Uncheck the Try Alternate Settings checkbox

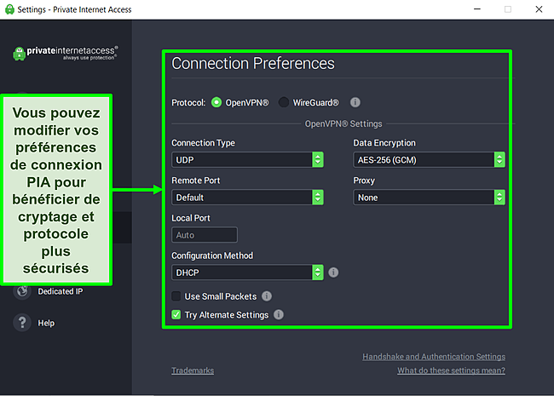tap(176, 315)
